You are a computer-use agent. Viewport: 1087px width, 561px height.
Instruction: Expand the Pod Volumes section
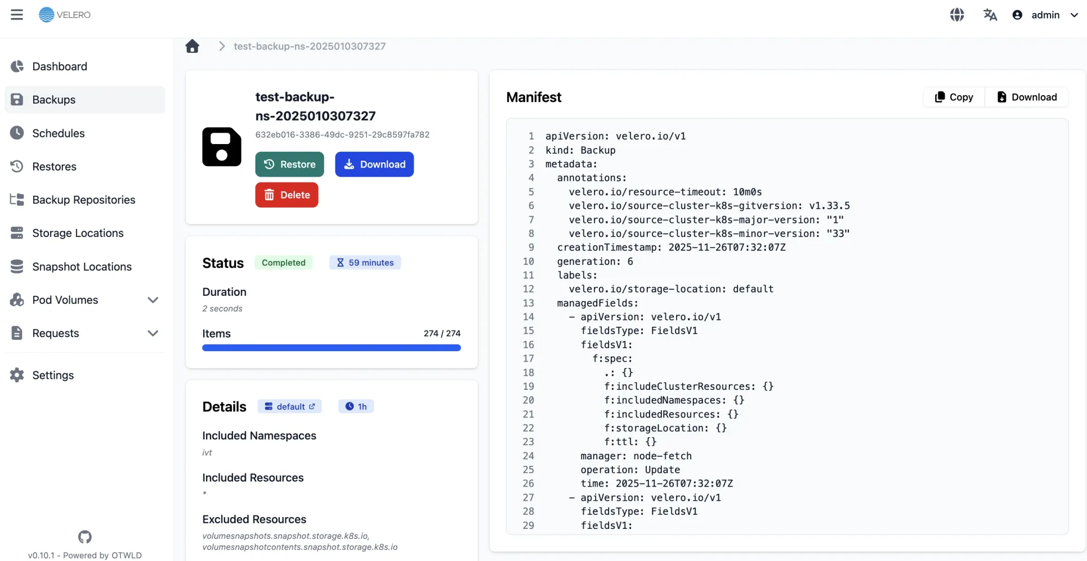point(153,300)
